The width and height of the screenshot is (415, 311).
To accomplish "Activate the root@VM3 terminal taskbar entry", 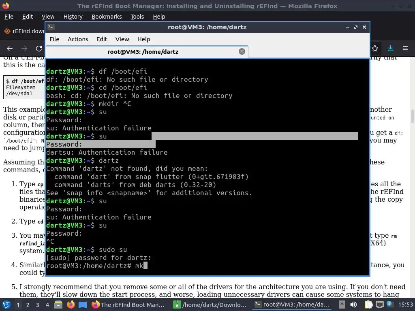I will (x=293, y=305).
